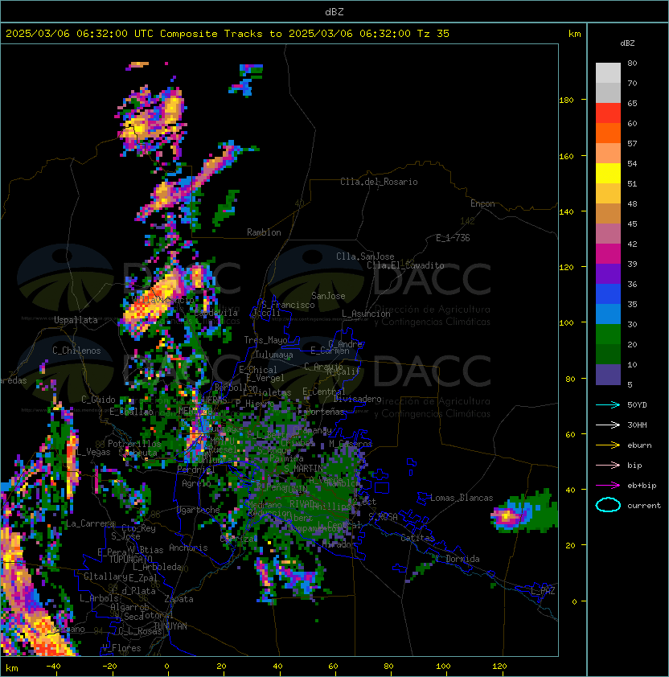Click the 'TUNUYAN' place label
The image size is (669, 677).
coord(170,626)
